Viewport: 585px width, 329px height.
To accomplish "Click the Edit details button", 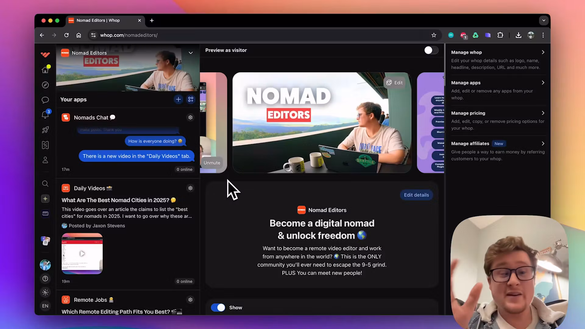I will coord(416,195).
